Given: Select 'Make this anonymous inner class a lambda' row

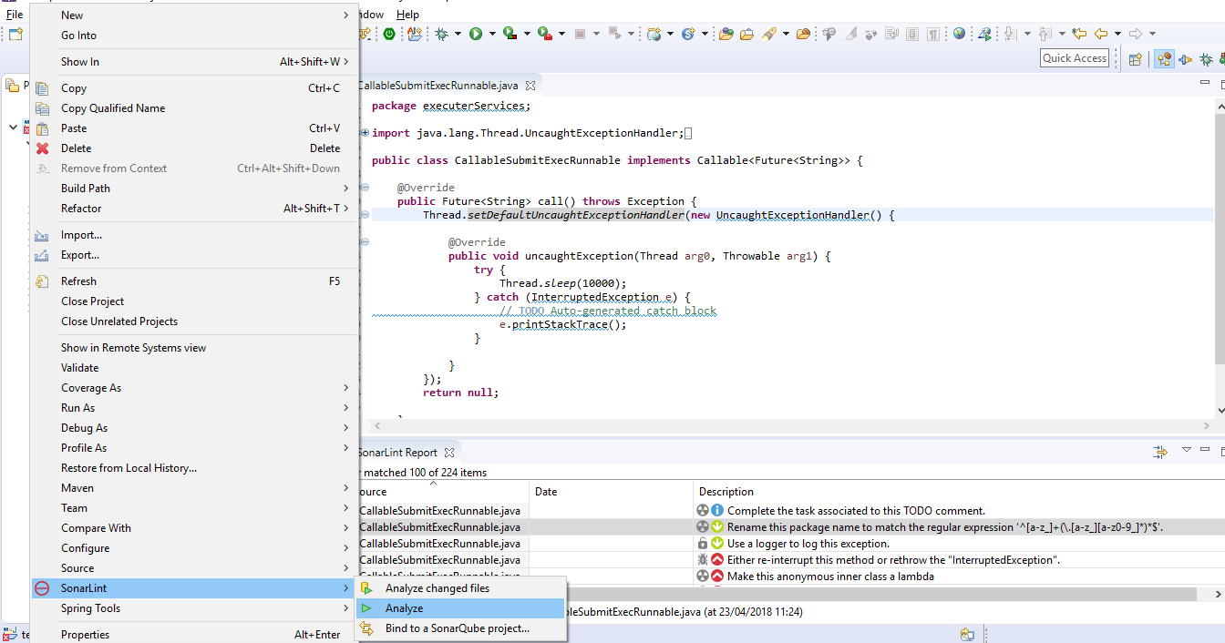Looking at the screenshot, I should click(789, 577).
